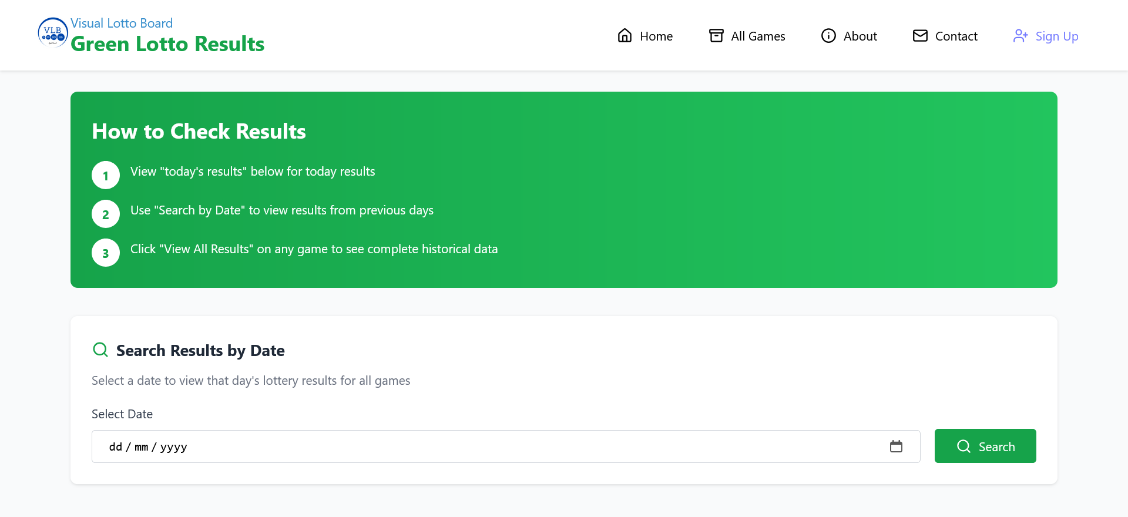1128x517 pixels.
Task: Open the calendar picker icon
Action: pyautogui.click(x=896, y=446)
